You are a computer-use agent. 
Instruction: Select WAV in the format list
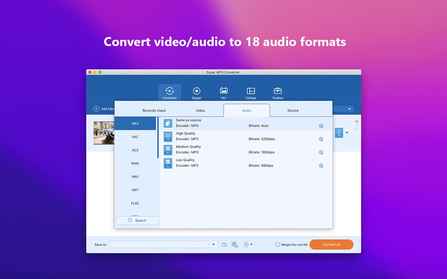[135, 176]
